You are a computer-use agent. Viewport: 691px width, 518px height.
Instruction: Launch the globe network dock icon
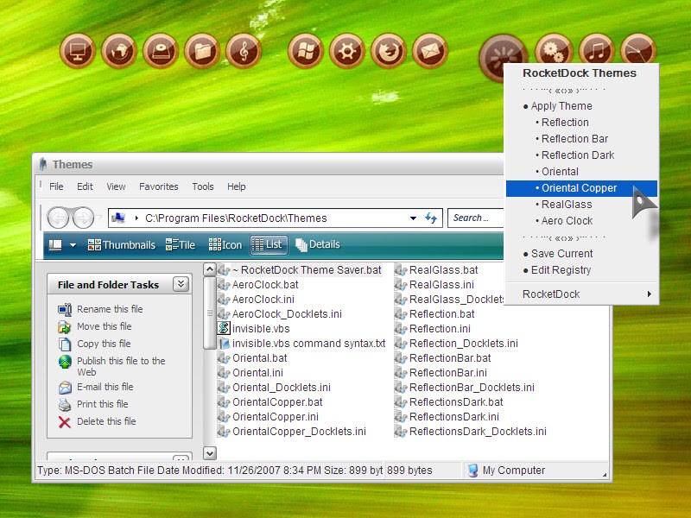click(x=119, y=51)
